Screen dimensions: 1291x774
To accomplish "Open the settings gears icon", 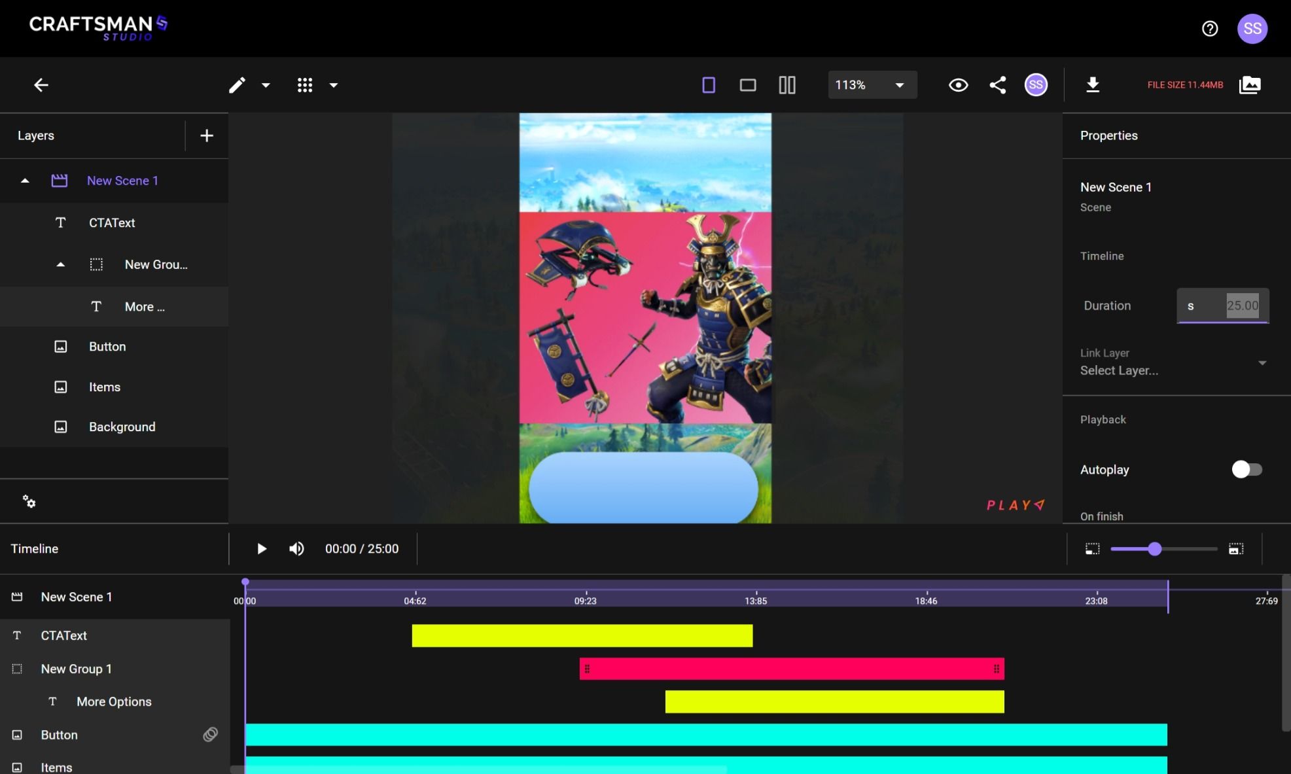I will click(29, 502).
